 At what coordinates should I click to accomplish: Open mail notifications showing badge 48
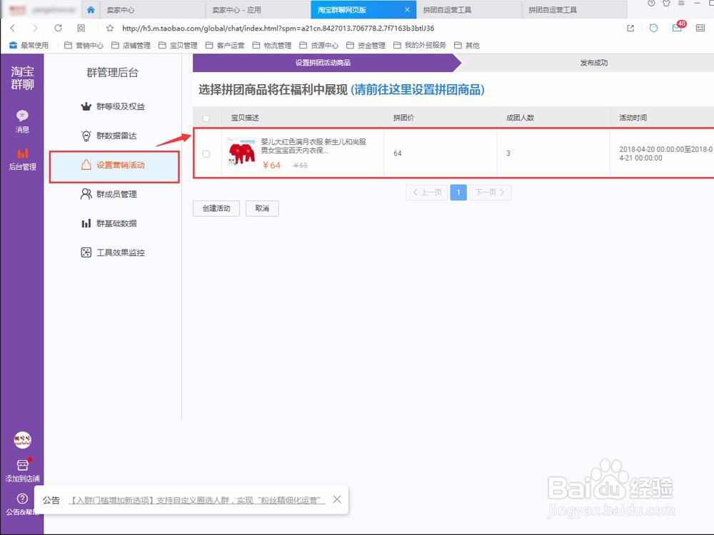pyautogui.click(x=675, y=27)
